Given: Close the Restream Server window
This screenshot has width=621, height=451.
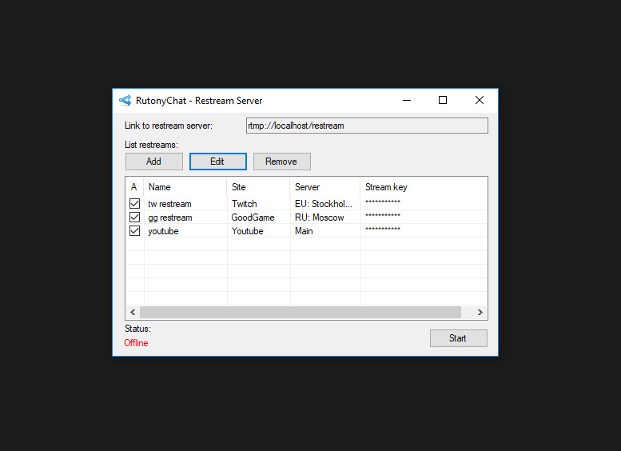Looking at the screenshot, I should pyautogui.click(x=479, y=101).
